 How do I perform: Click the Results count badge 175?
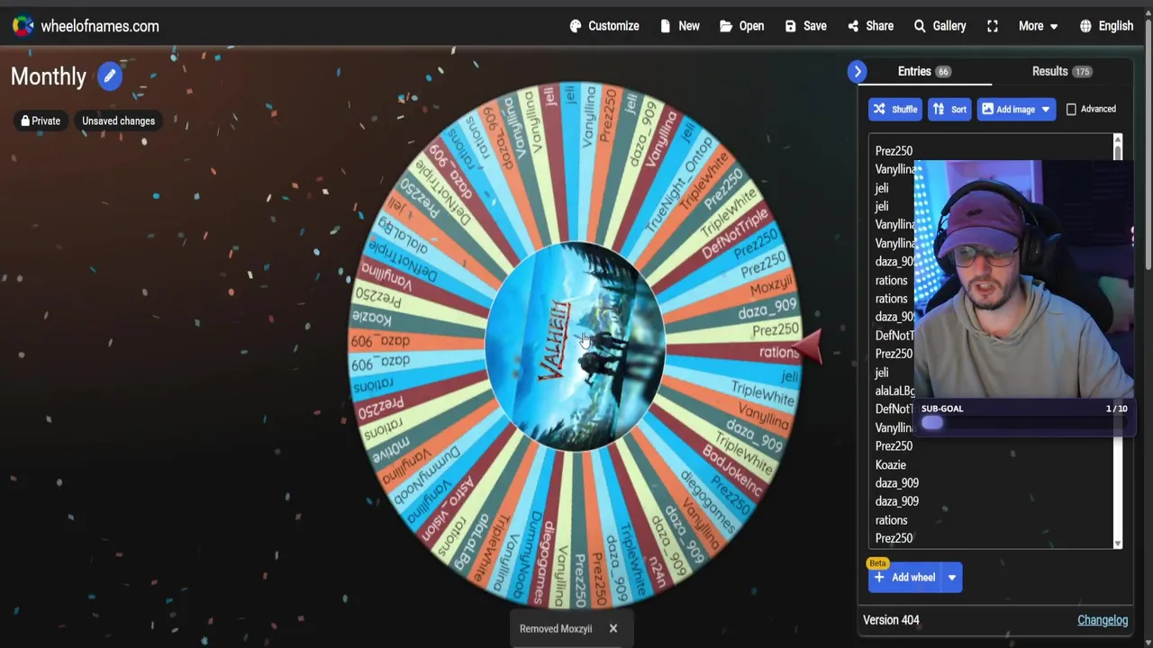1082,72
